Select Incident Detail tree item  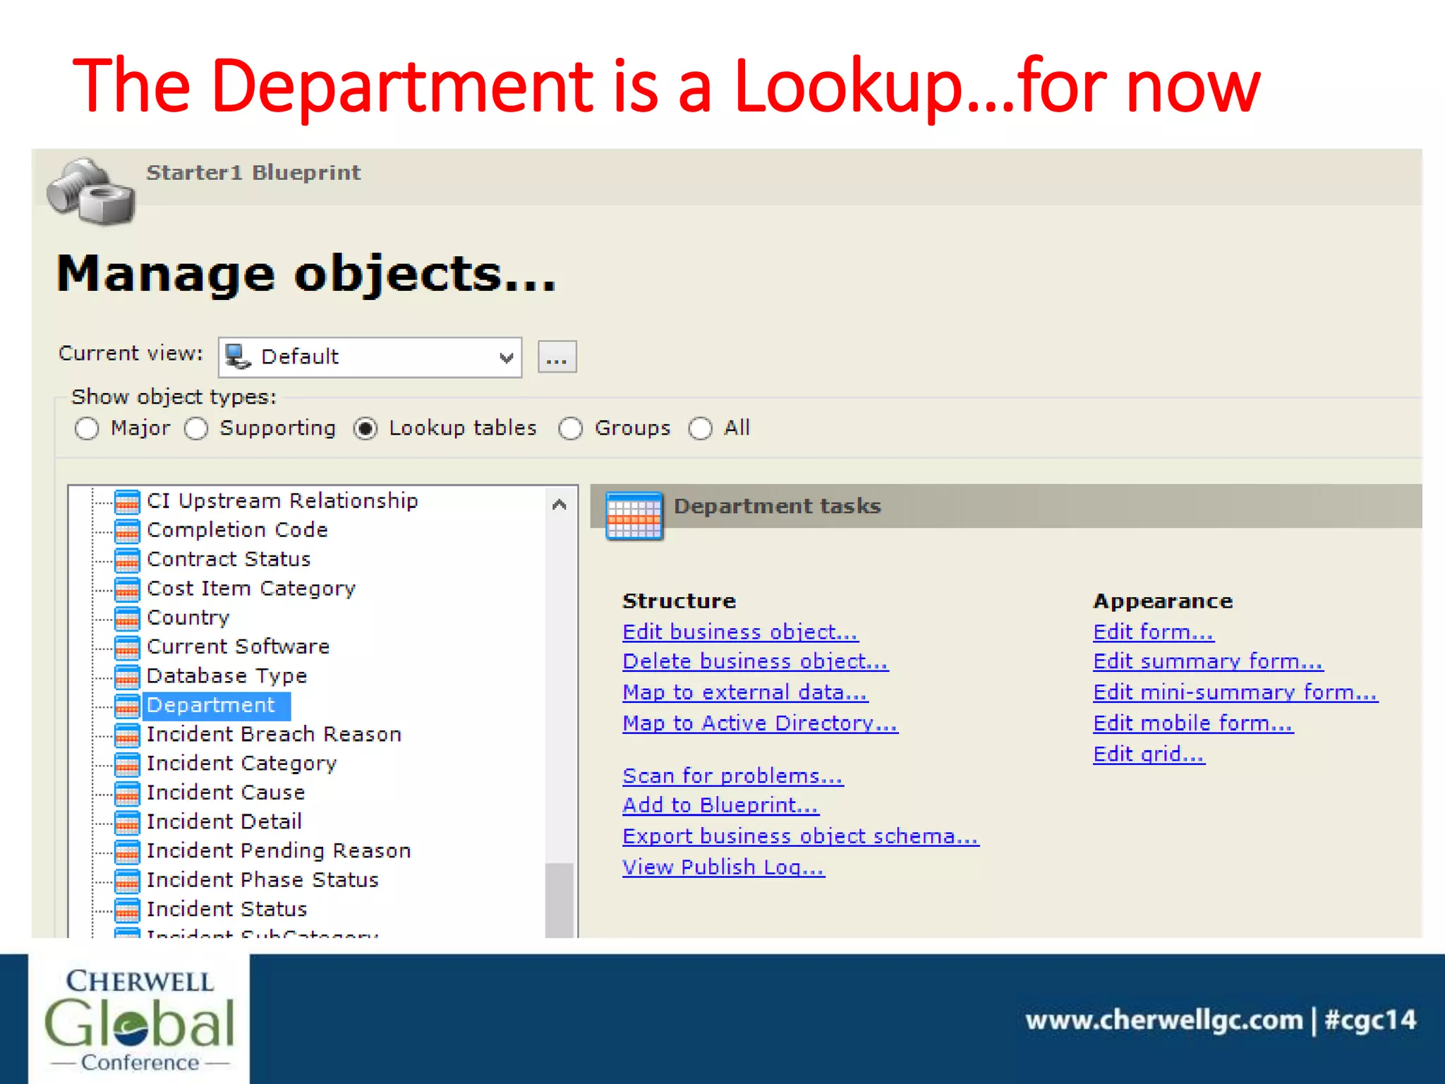(x=224, y=822)
